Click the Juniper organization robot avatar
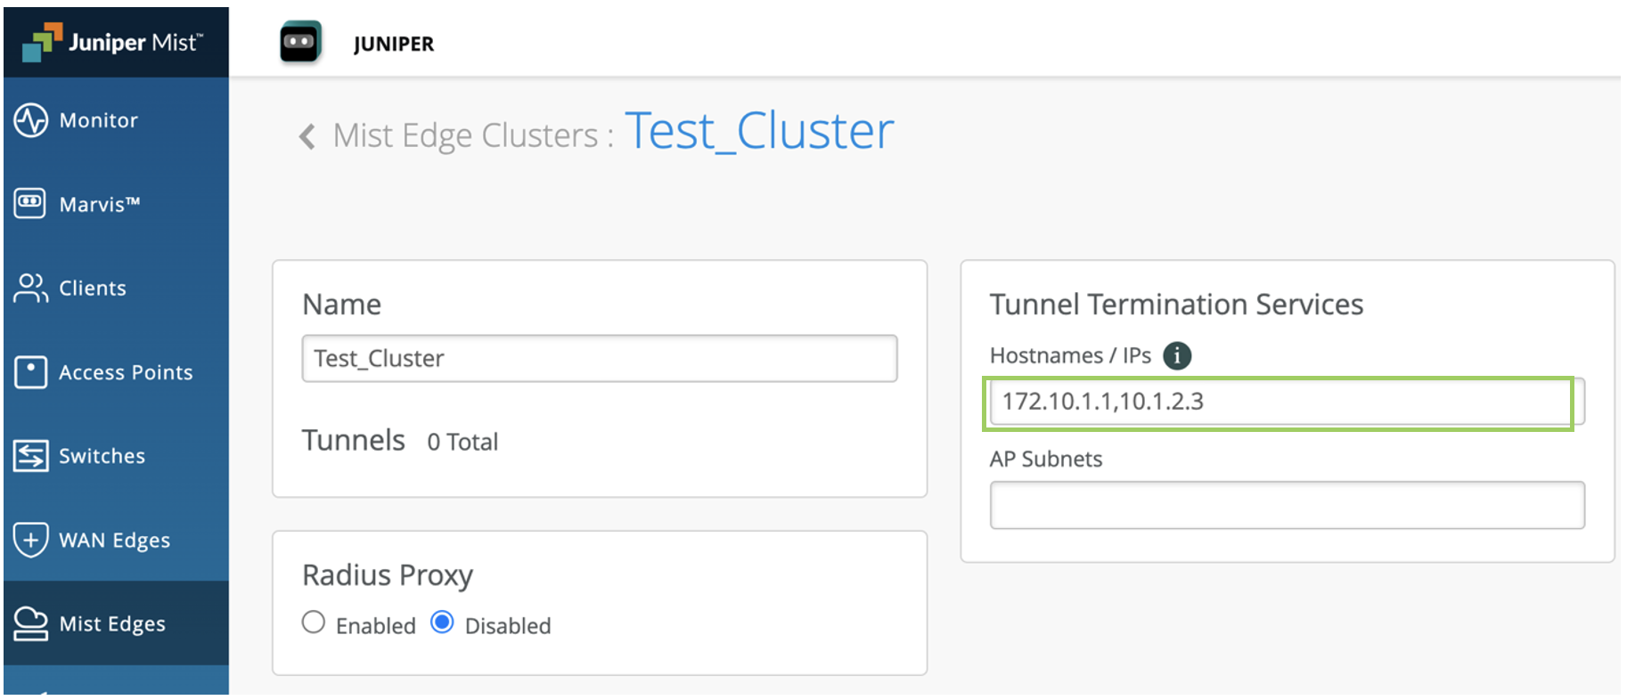The width and height of the screenshot is (1627, 700). 300,42
